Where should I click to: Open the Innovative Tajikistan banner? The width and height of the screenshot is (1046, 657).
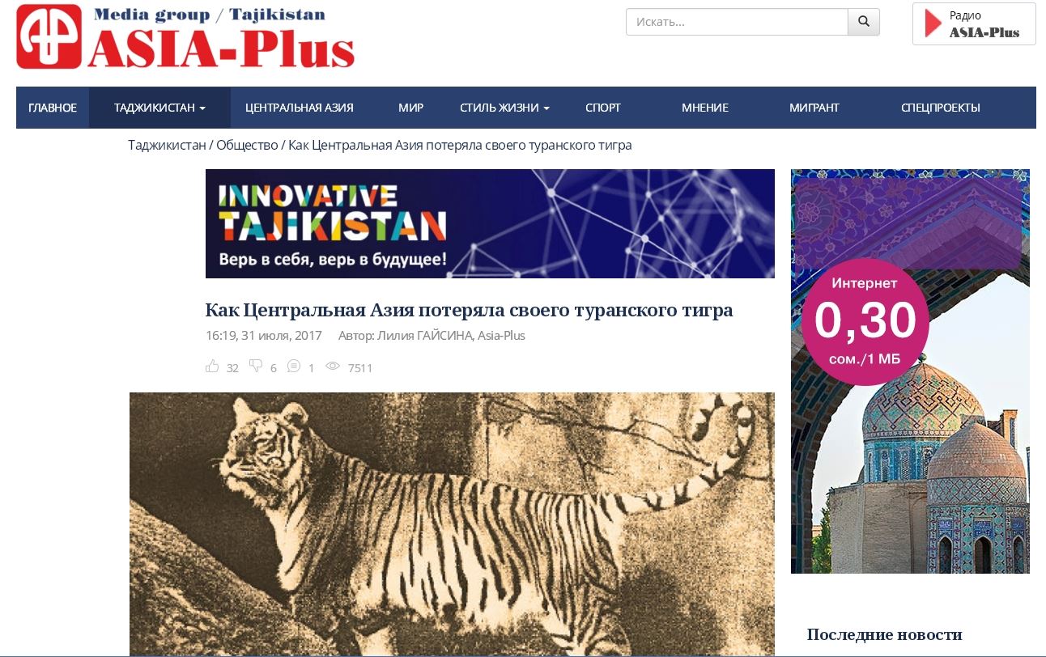pos(490,223)
